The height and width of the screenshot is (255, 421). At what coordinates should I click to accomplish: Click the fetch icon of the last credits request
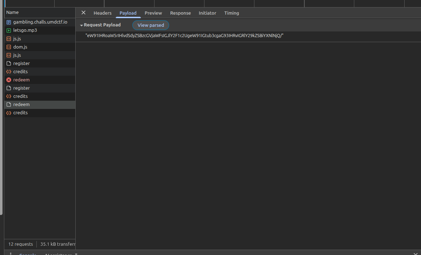[9, 113]
